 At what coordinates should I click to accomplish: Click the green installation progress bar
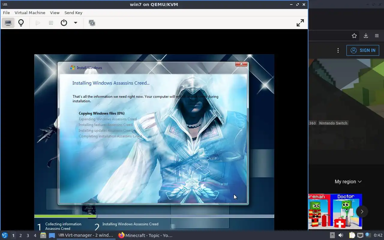(x=65, y=216)
